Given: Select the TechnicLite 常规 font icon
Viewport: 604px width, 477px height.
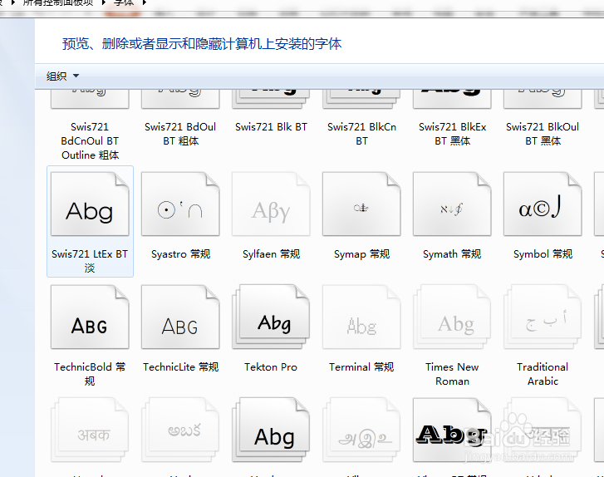Looking at the screenshot, I should click(x=180, y=317).
